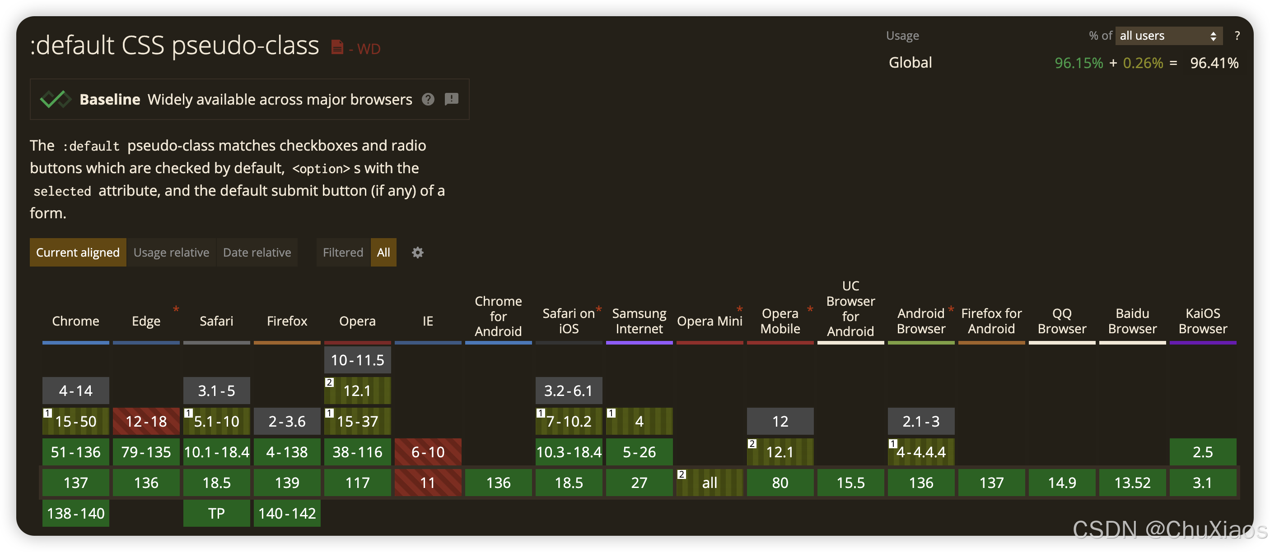Click the Baseline feedback speech-bubble icon
The width and height of the screenshot is (1270, 552).
coord(451,100)
